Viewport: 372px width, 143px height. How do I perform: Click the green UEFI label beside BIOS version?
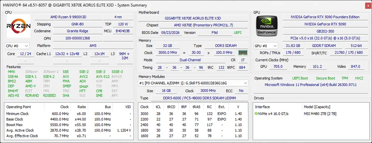(238, 33)
